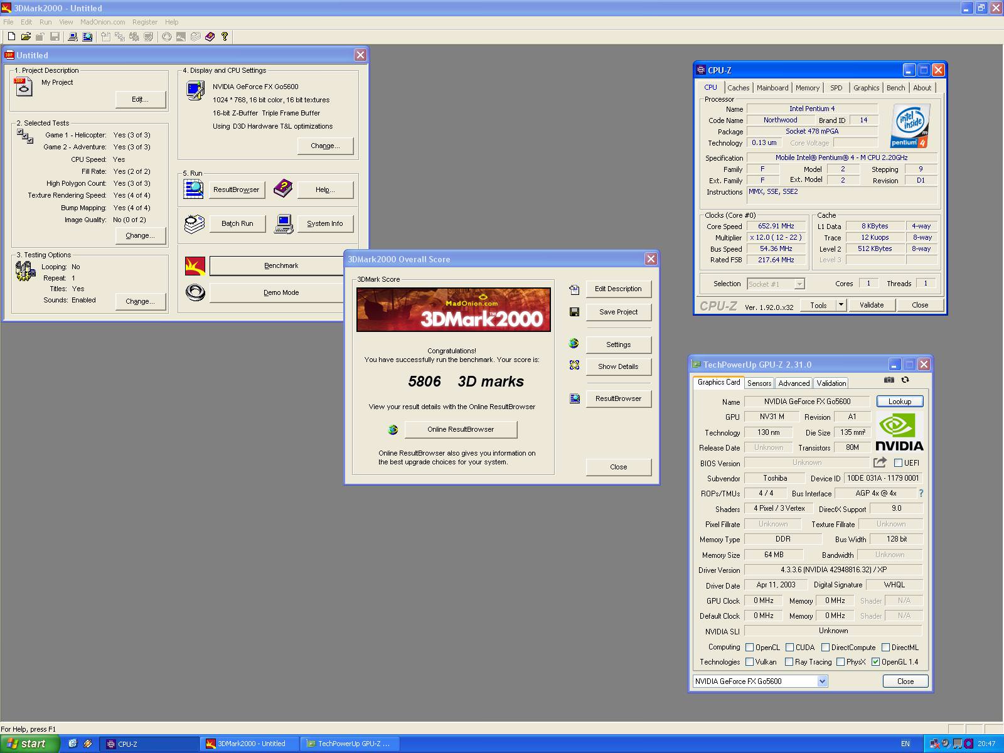
Task: Click the grayed Save diskette toolbar icon
Action: coord(55,36)
